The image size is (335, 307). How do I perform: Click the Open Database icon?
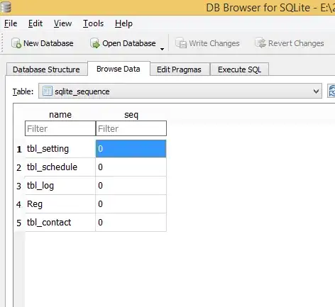coord(95,43)
